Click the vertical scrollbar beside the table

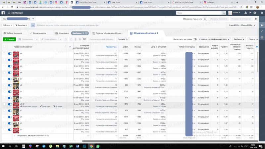258,62
